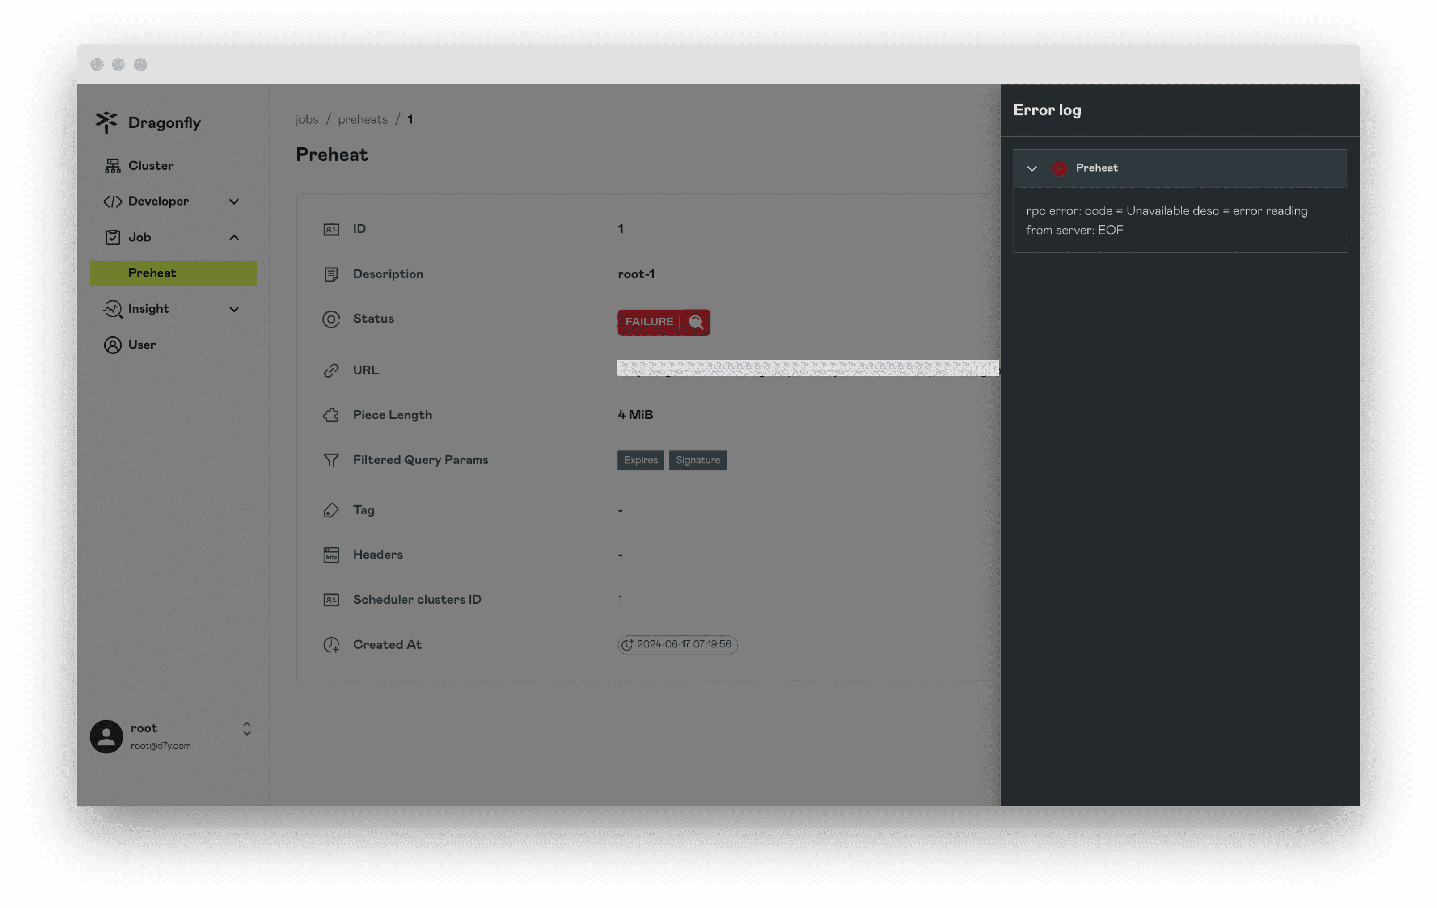Click the Created At timestamp field
Viewport: 1437px width, 908px height.
[677, 644]
